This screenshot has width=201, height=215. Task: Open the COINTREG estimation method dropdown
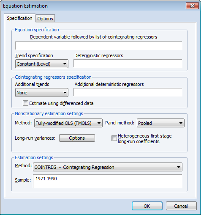[108, 167]
